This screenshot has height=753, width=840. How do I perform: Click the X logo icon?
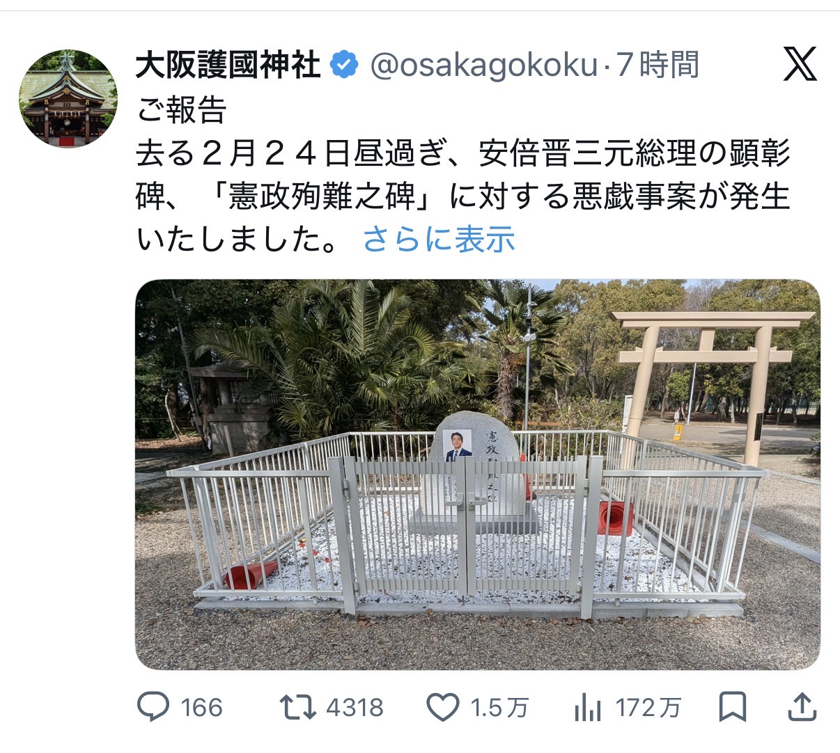800,64
